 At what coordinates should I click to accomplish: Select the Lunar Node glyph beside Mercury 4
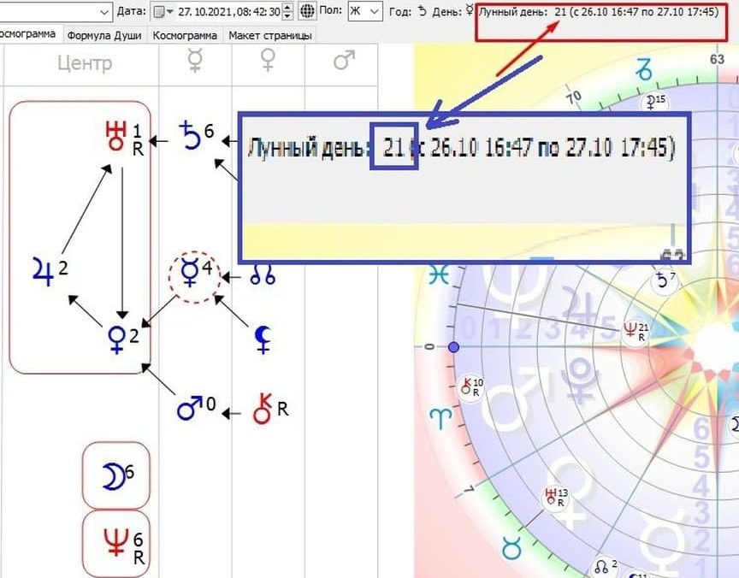pos(263,275)
